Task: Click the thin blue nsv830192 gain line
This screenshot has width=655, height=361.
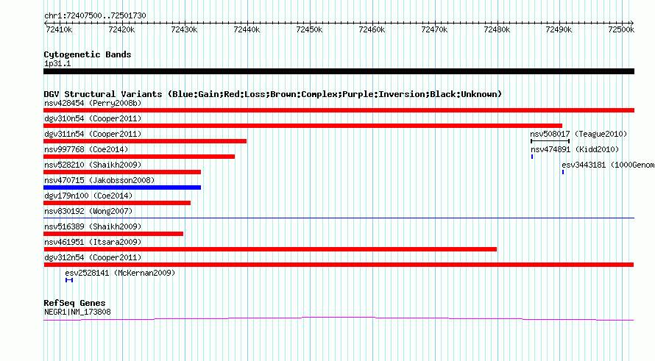Action: click(339, 218)
